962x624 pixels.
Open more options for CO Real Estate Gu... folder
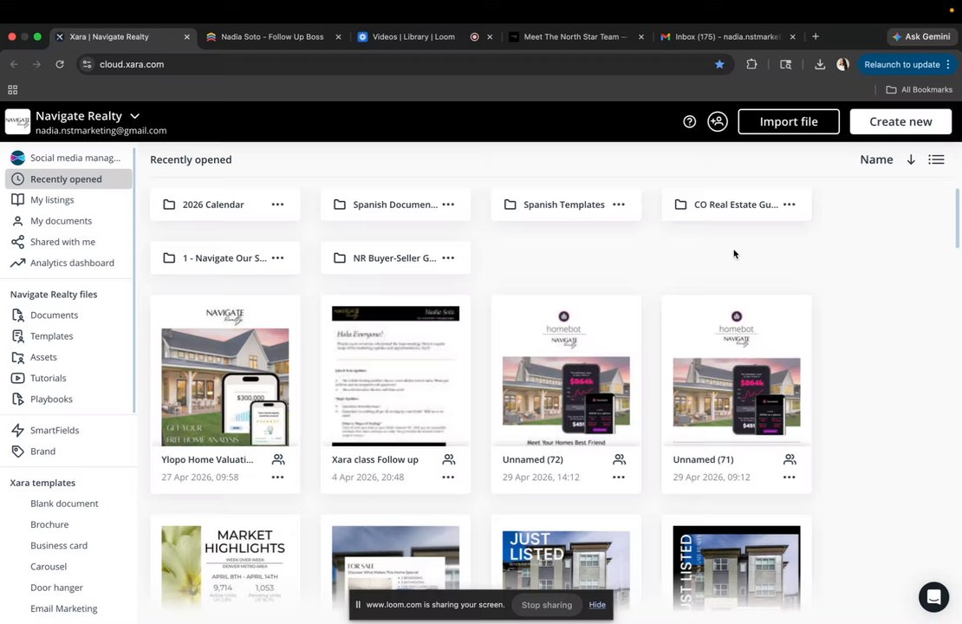click(x=790, y=205)
